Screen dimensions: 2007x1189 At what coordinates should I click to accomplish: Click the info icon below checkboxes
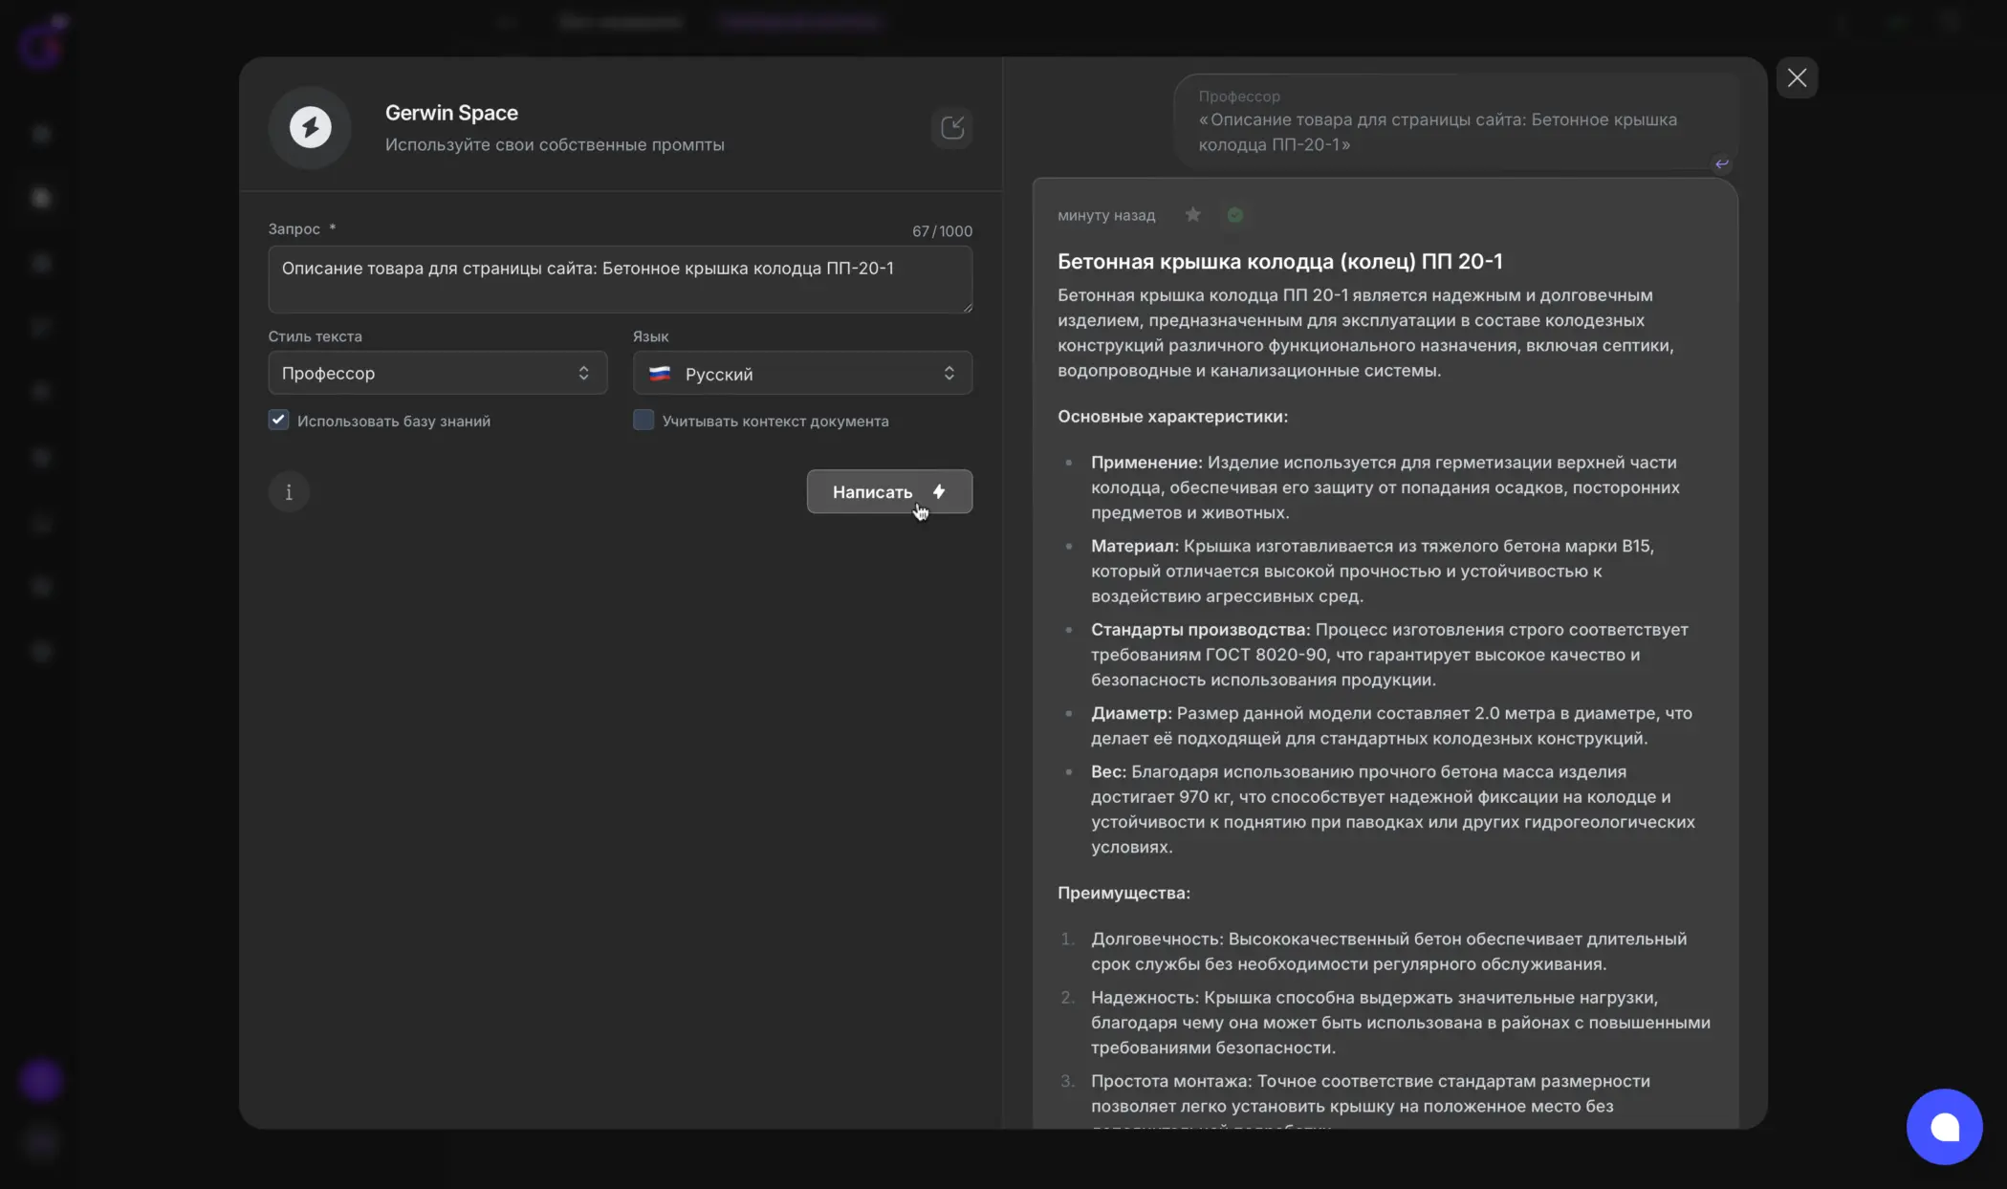pos(289,492)
